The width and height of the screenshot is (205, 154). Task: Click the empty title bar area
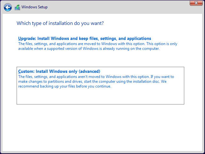pos(121,7)
